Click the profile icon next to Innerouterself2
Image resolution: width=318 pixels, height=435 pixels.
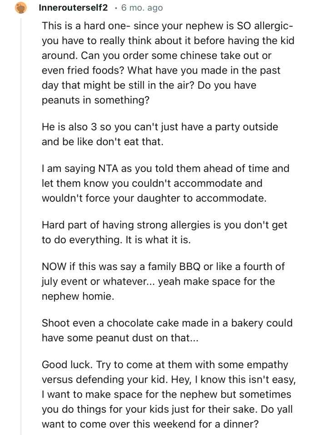click(21, 7)
